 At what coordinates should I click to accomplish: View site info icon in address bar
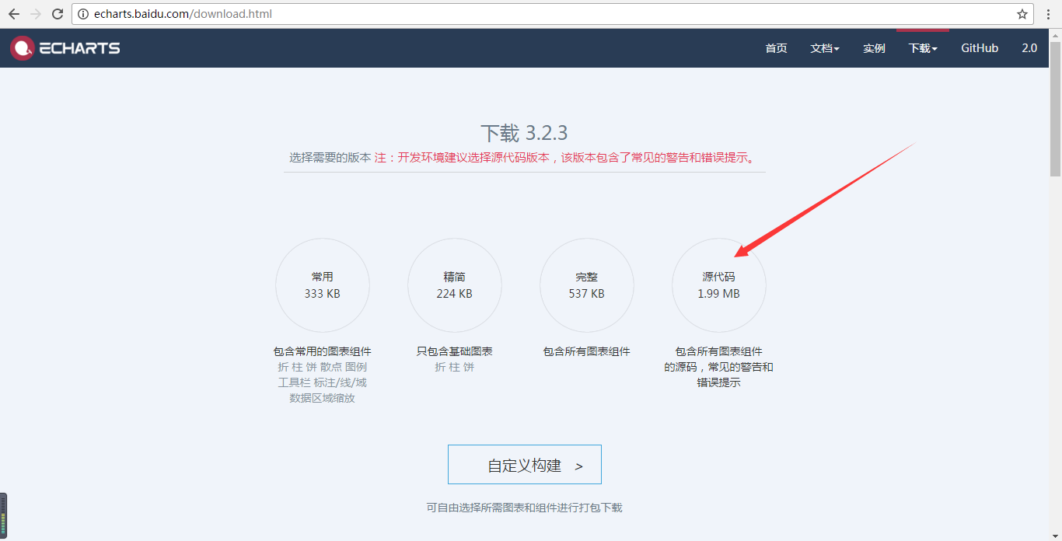point(83,14)
